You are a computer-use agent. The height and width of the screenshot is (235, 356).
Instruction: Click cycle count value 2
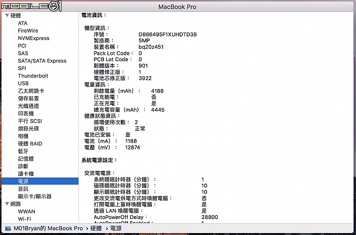tap(136, 122)
